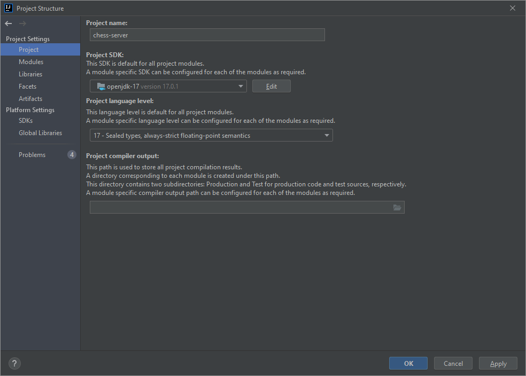The image size is (526, 376).
Task: Select Global Libraries in the sidebar
Action: pyautogui.click(x=40, y=132)
